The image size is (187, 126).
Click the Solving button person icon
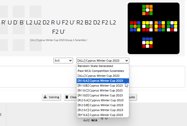click(x=45, y=97)
